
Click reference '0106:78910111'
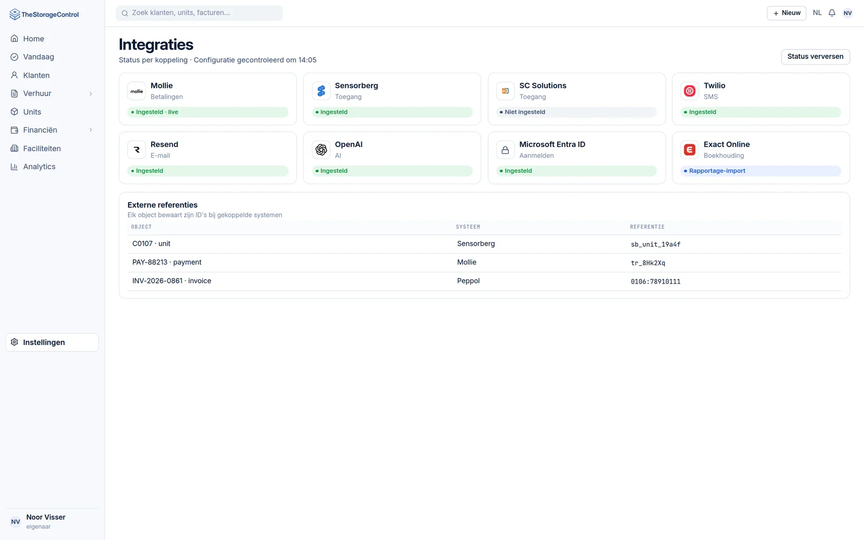[656, 282]
